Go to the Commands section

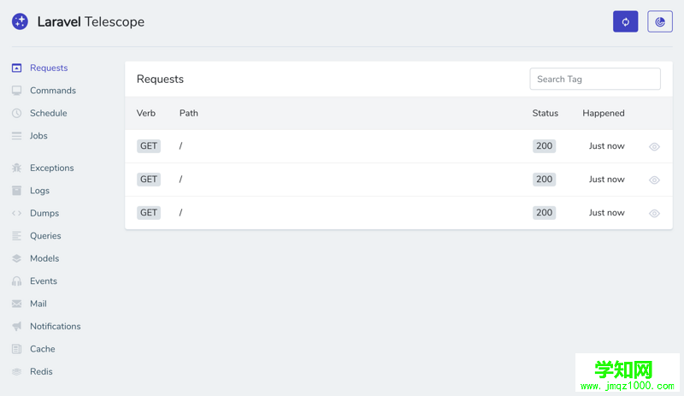53,91
